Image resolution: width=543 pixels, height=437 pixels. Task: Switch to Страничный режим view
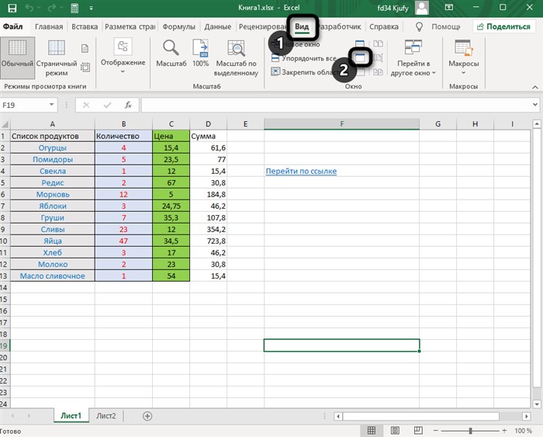pyautogui.click(x=57, y=57)
